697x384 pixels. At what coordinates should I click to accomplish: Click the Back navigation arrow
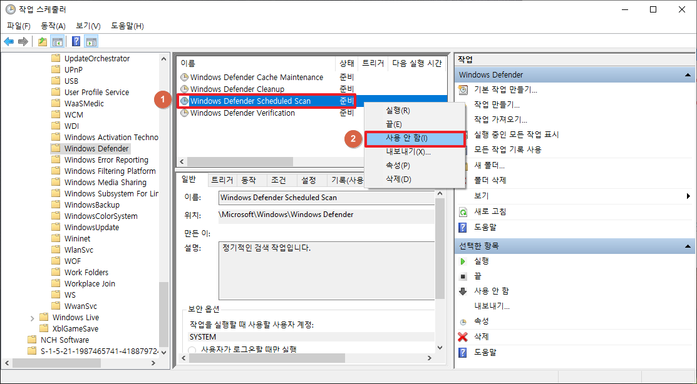tap(9, 41)
